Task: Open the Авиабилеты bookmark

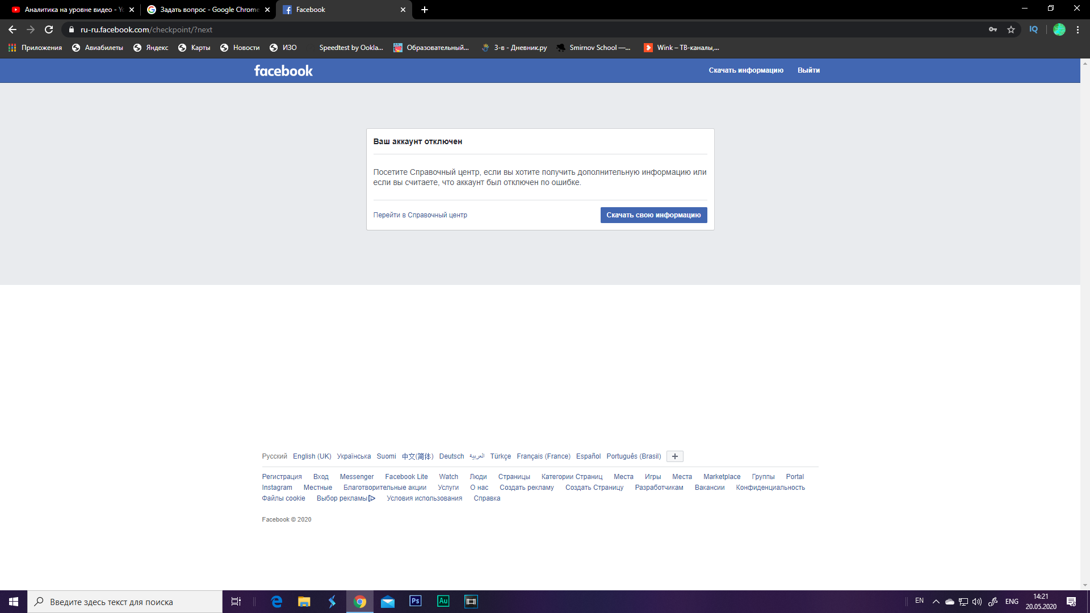Action: coord(98,48)
